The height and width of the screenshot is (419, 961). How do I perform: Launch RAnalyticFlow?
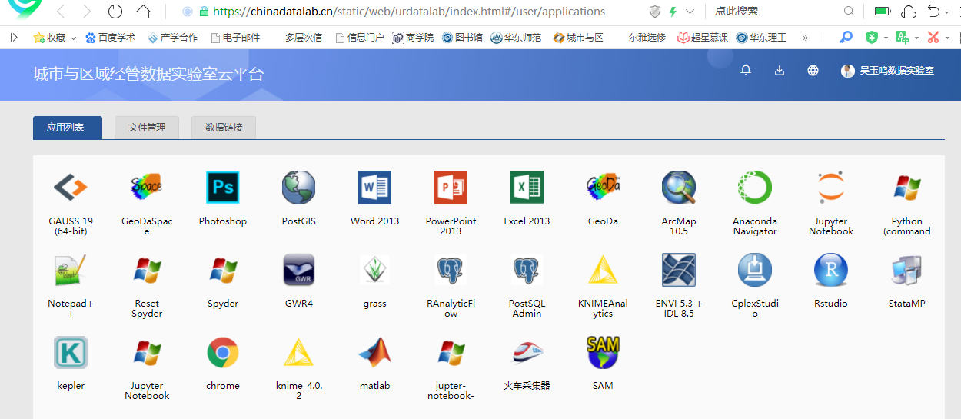click(451, 270)
